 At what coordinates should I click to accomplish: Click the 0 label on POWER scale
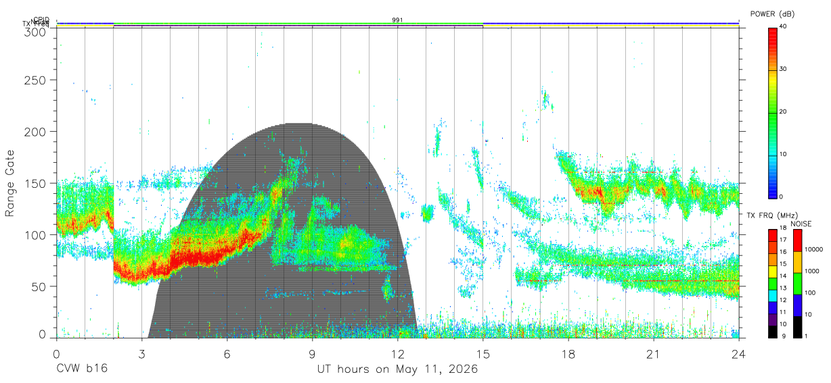pos(782,197)
